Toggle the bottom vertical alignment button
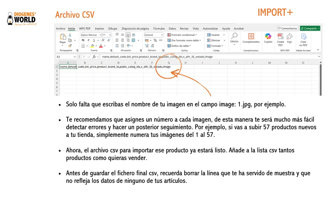The image size is (333, 200). (x=128, y=35)
